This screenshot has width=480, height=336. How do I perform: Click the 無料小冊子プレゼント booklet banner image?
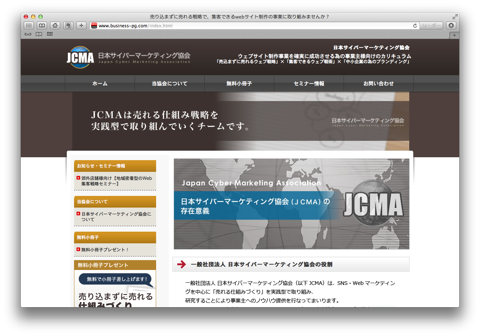pyautogui.click(x=115, y=283)
